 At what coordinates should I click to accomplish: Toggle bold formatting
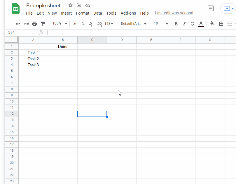[176, 23]
